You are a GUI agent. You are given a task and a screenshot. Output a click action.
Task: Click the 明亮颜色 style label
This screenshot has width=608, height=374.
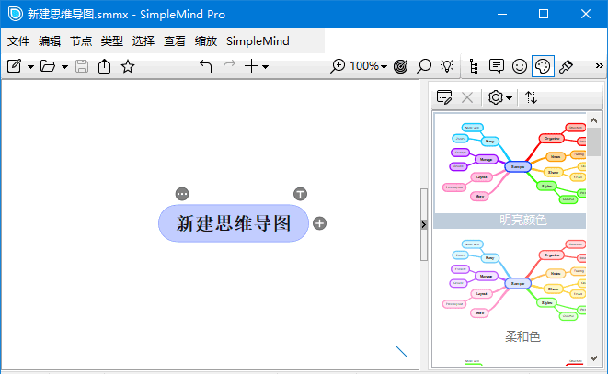(x=523, y=221)
